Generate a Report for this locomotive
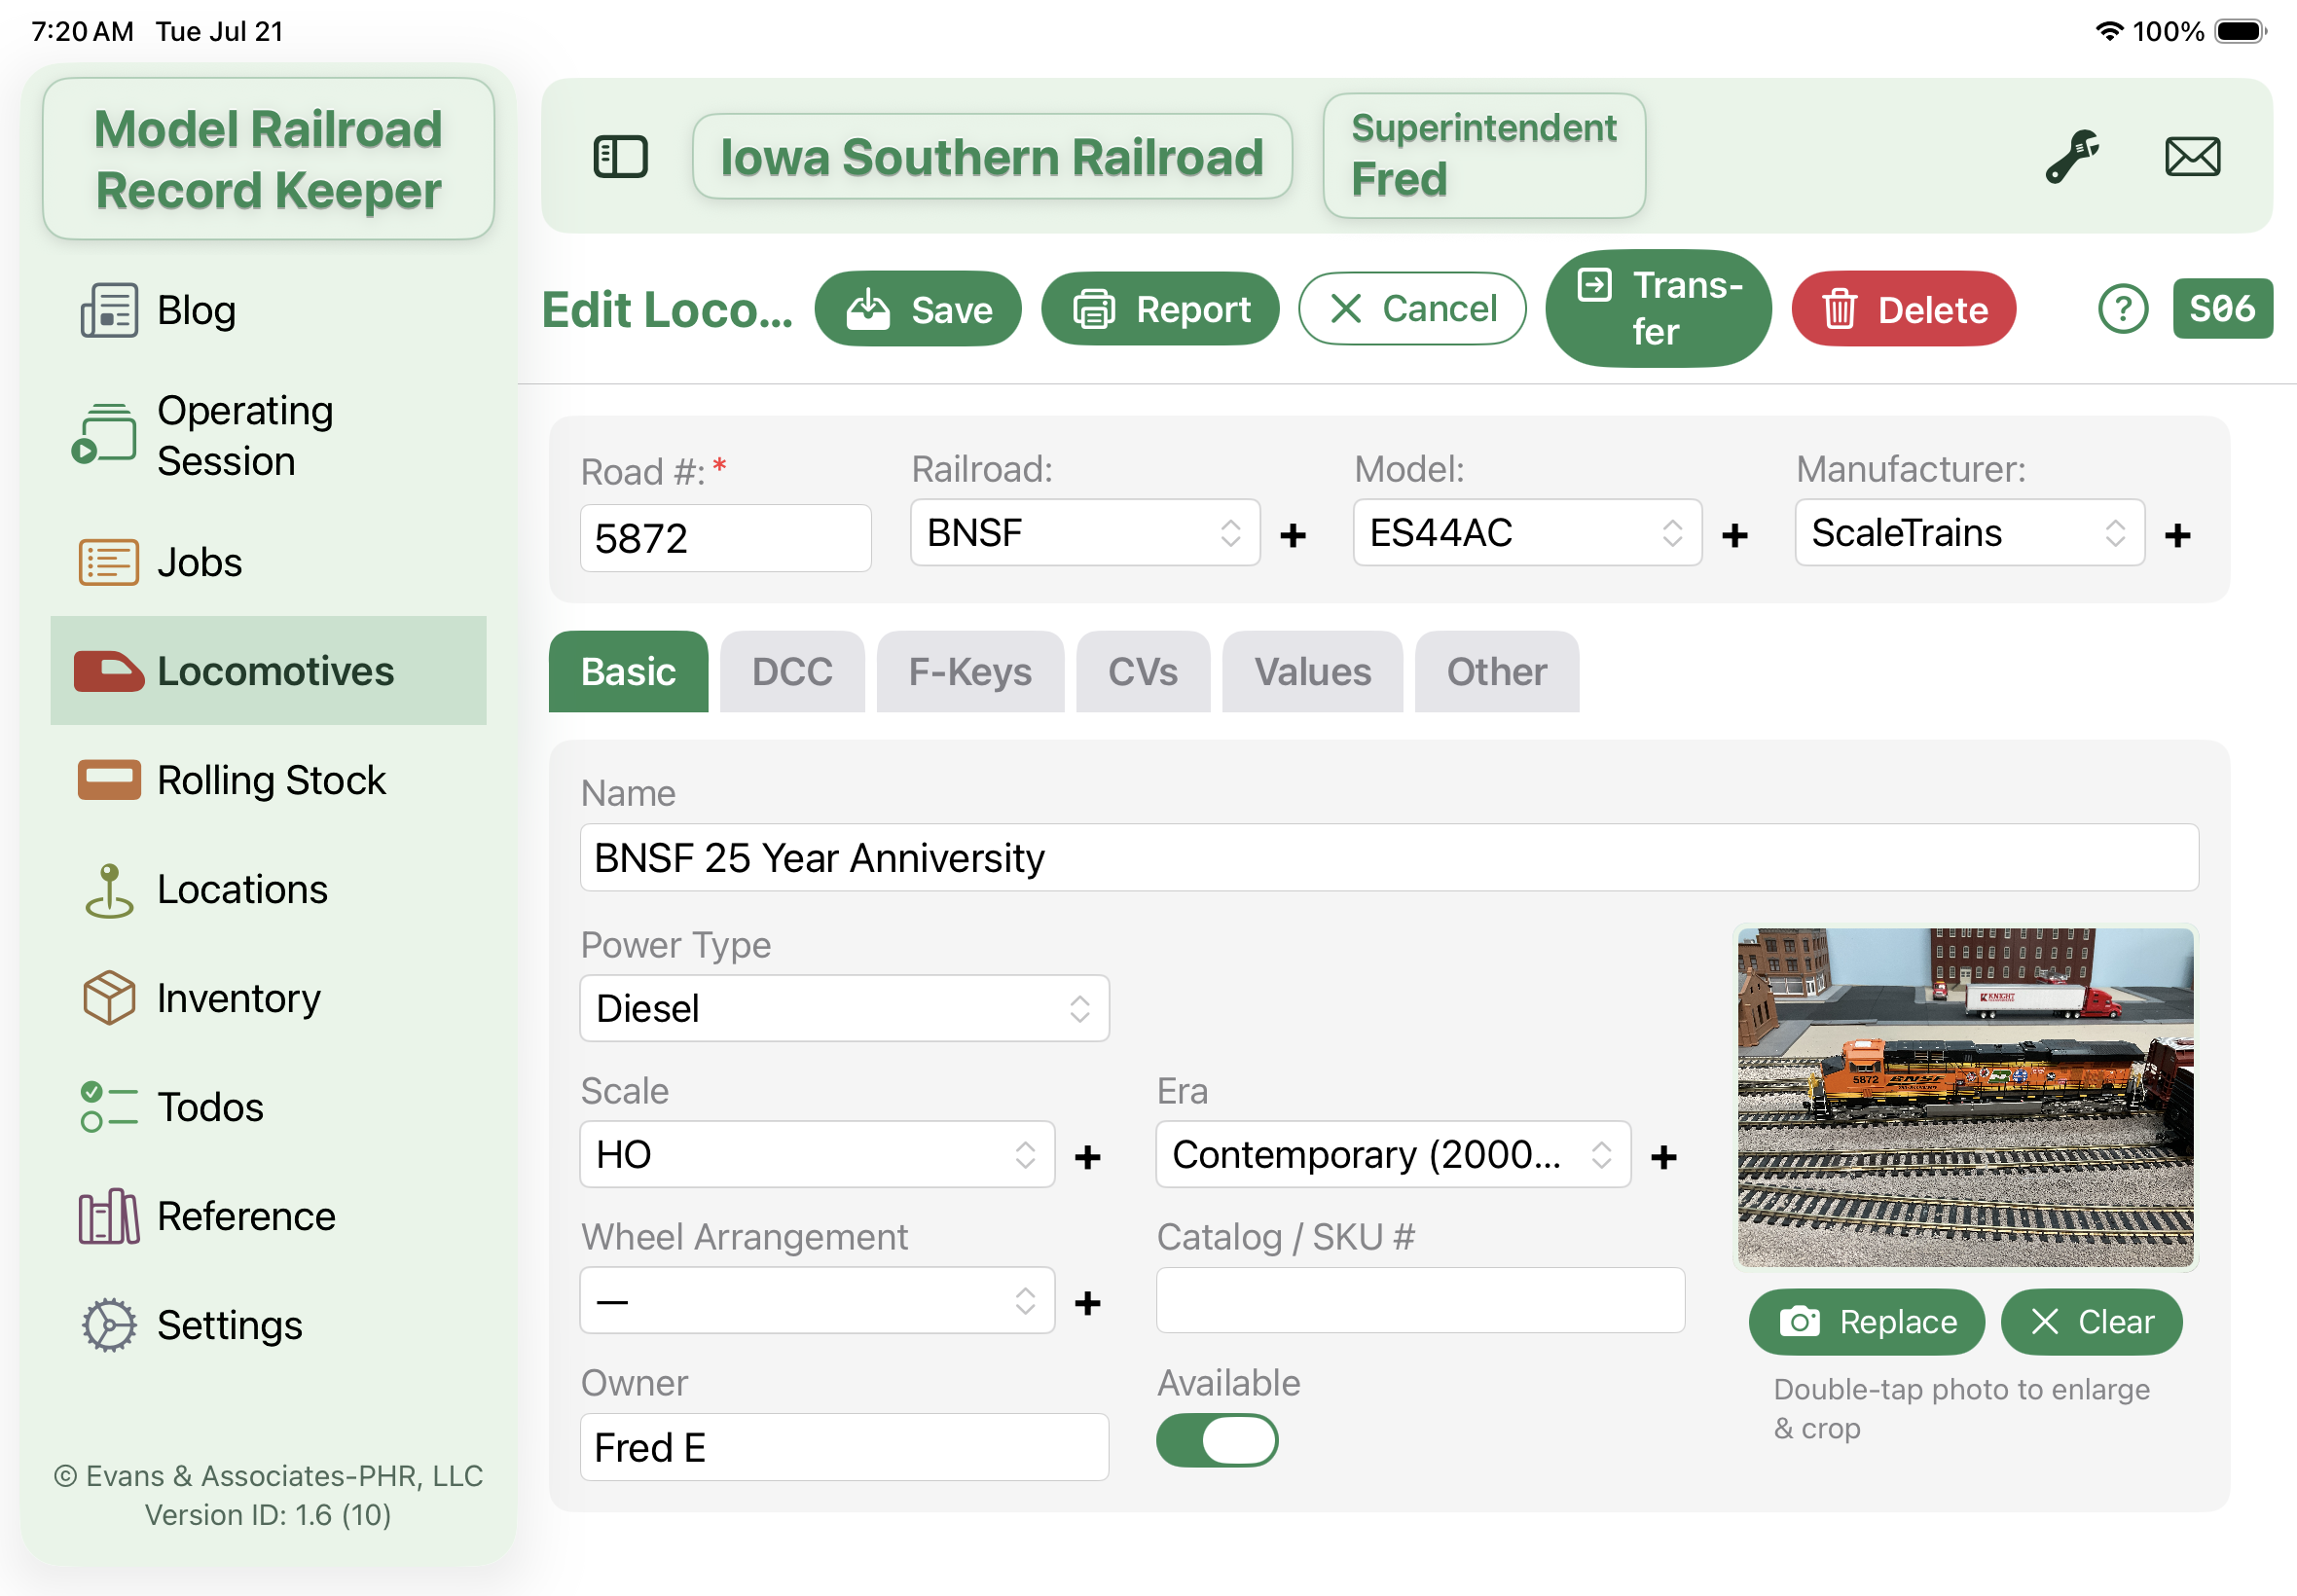 point(1160,309)
